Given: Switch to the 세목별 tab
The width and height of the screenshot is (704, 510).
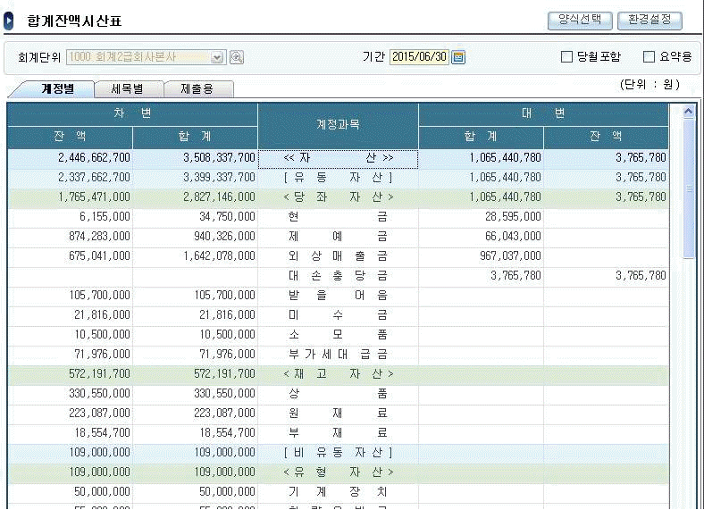Looking at the screenshot, I should click(x=126, y=89).
